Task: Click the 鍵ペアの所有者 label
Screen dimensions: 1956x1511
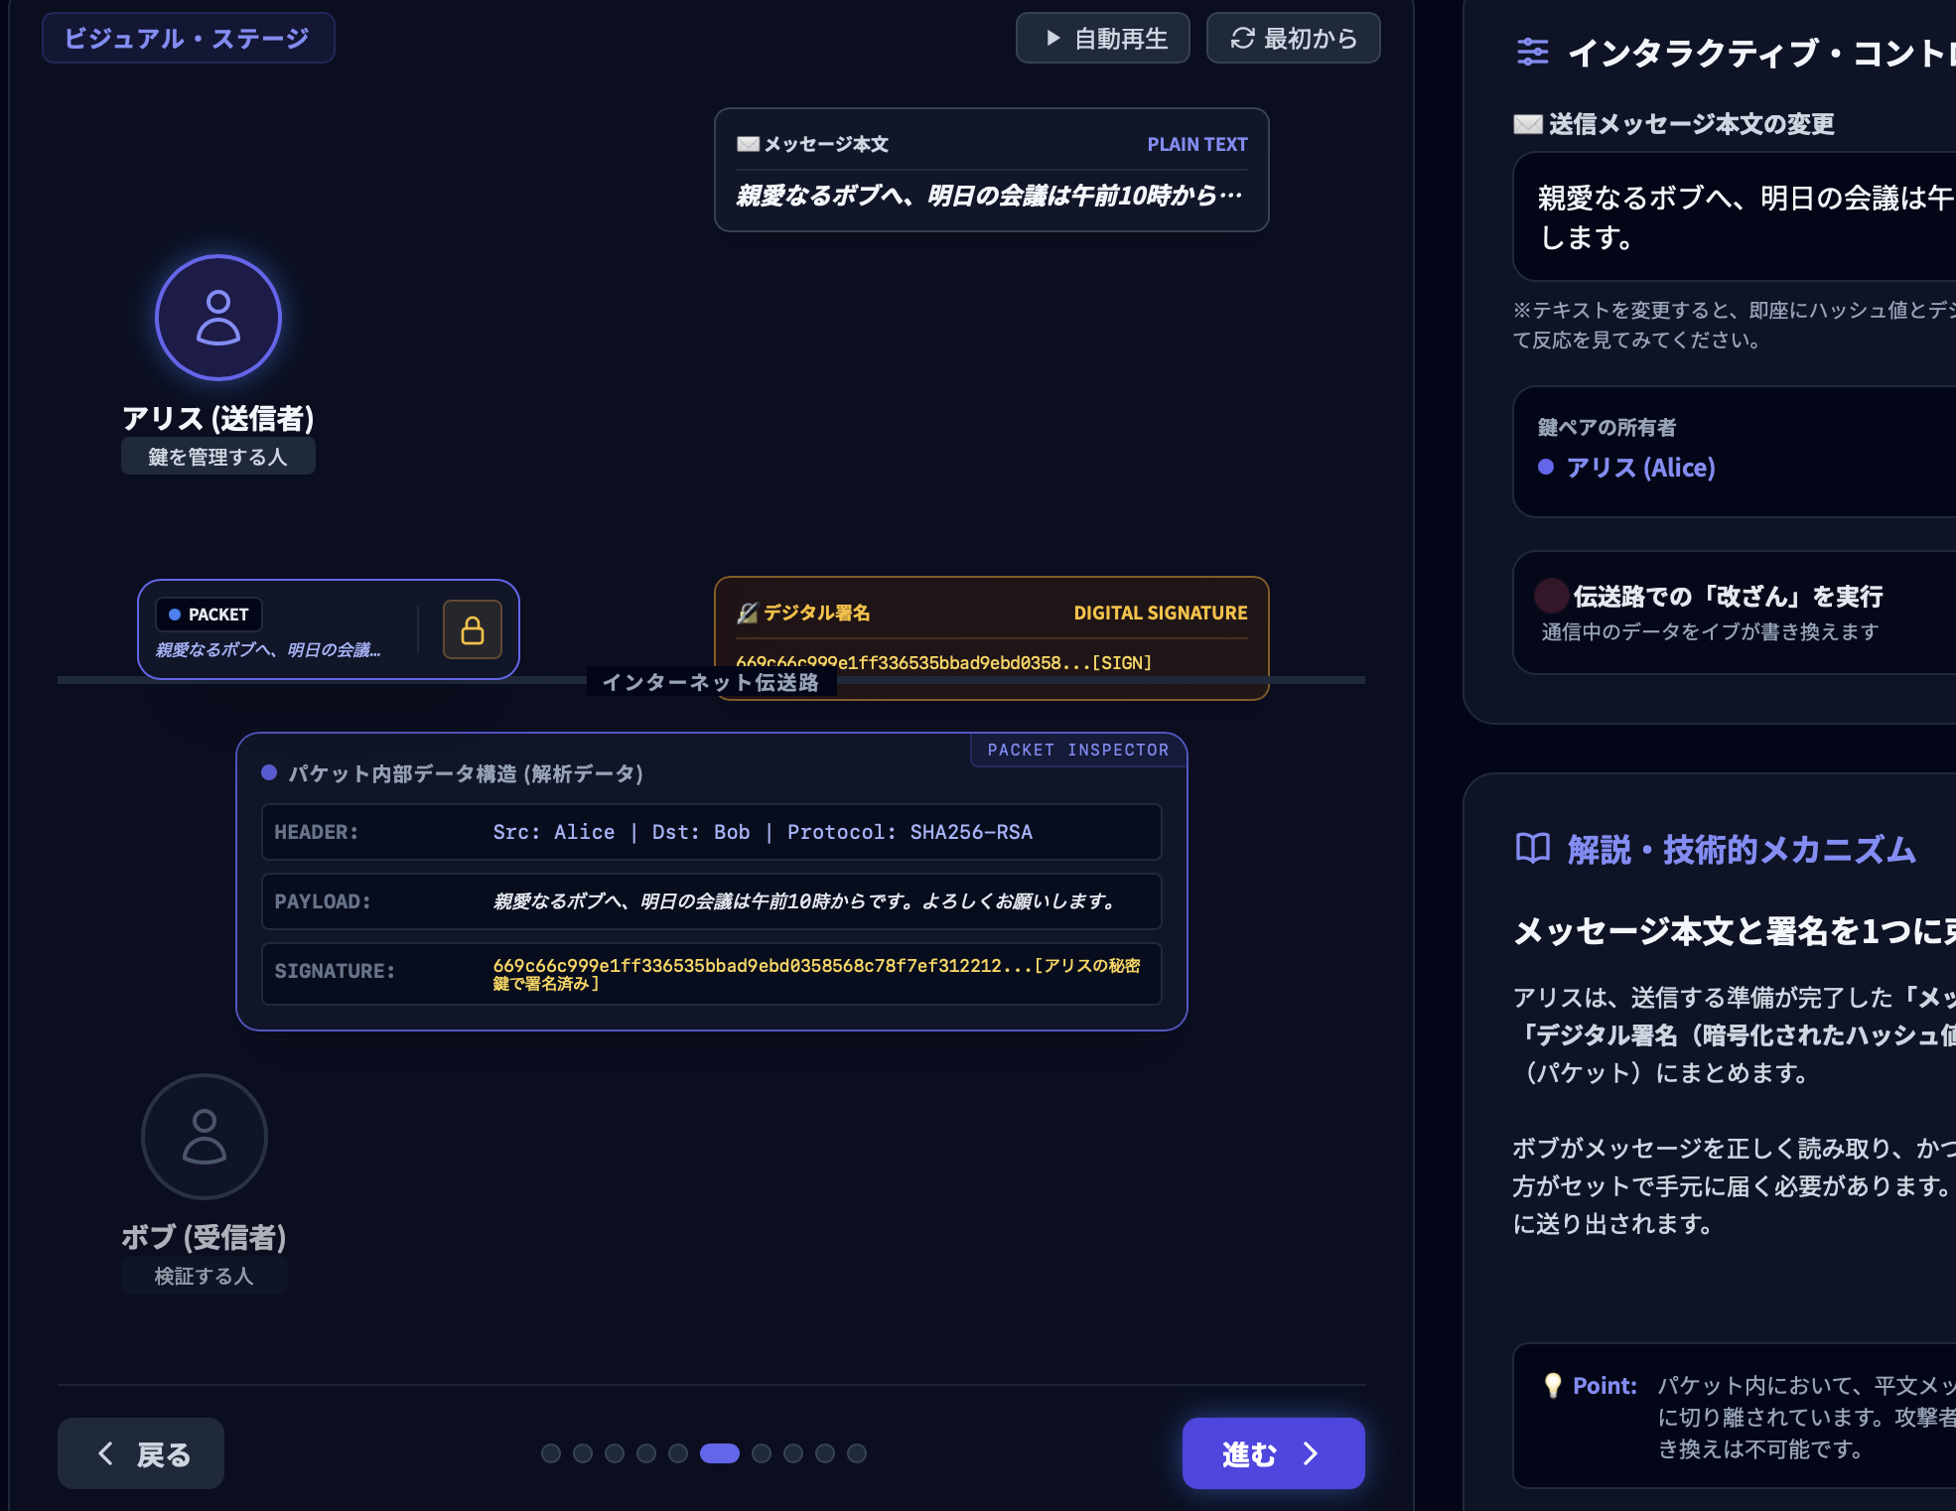Action: (1607, 427)
